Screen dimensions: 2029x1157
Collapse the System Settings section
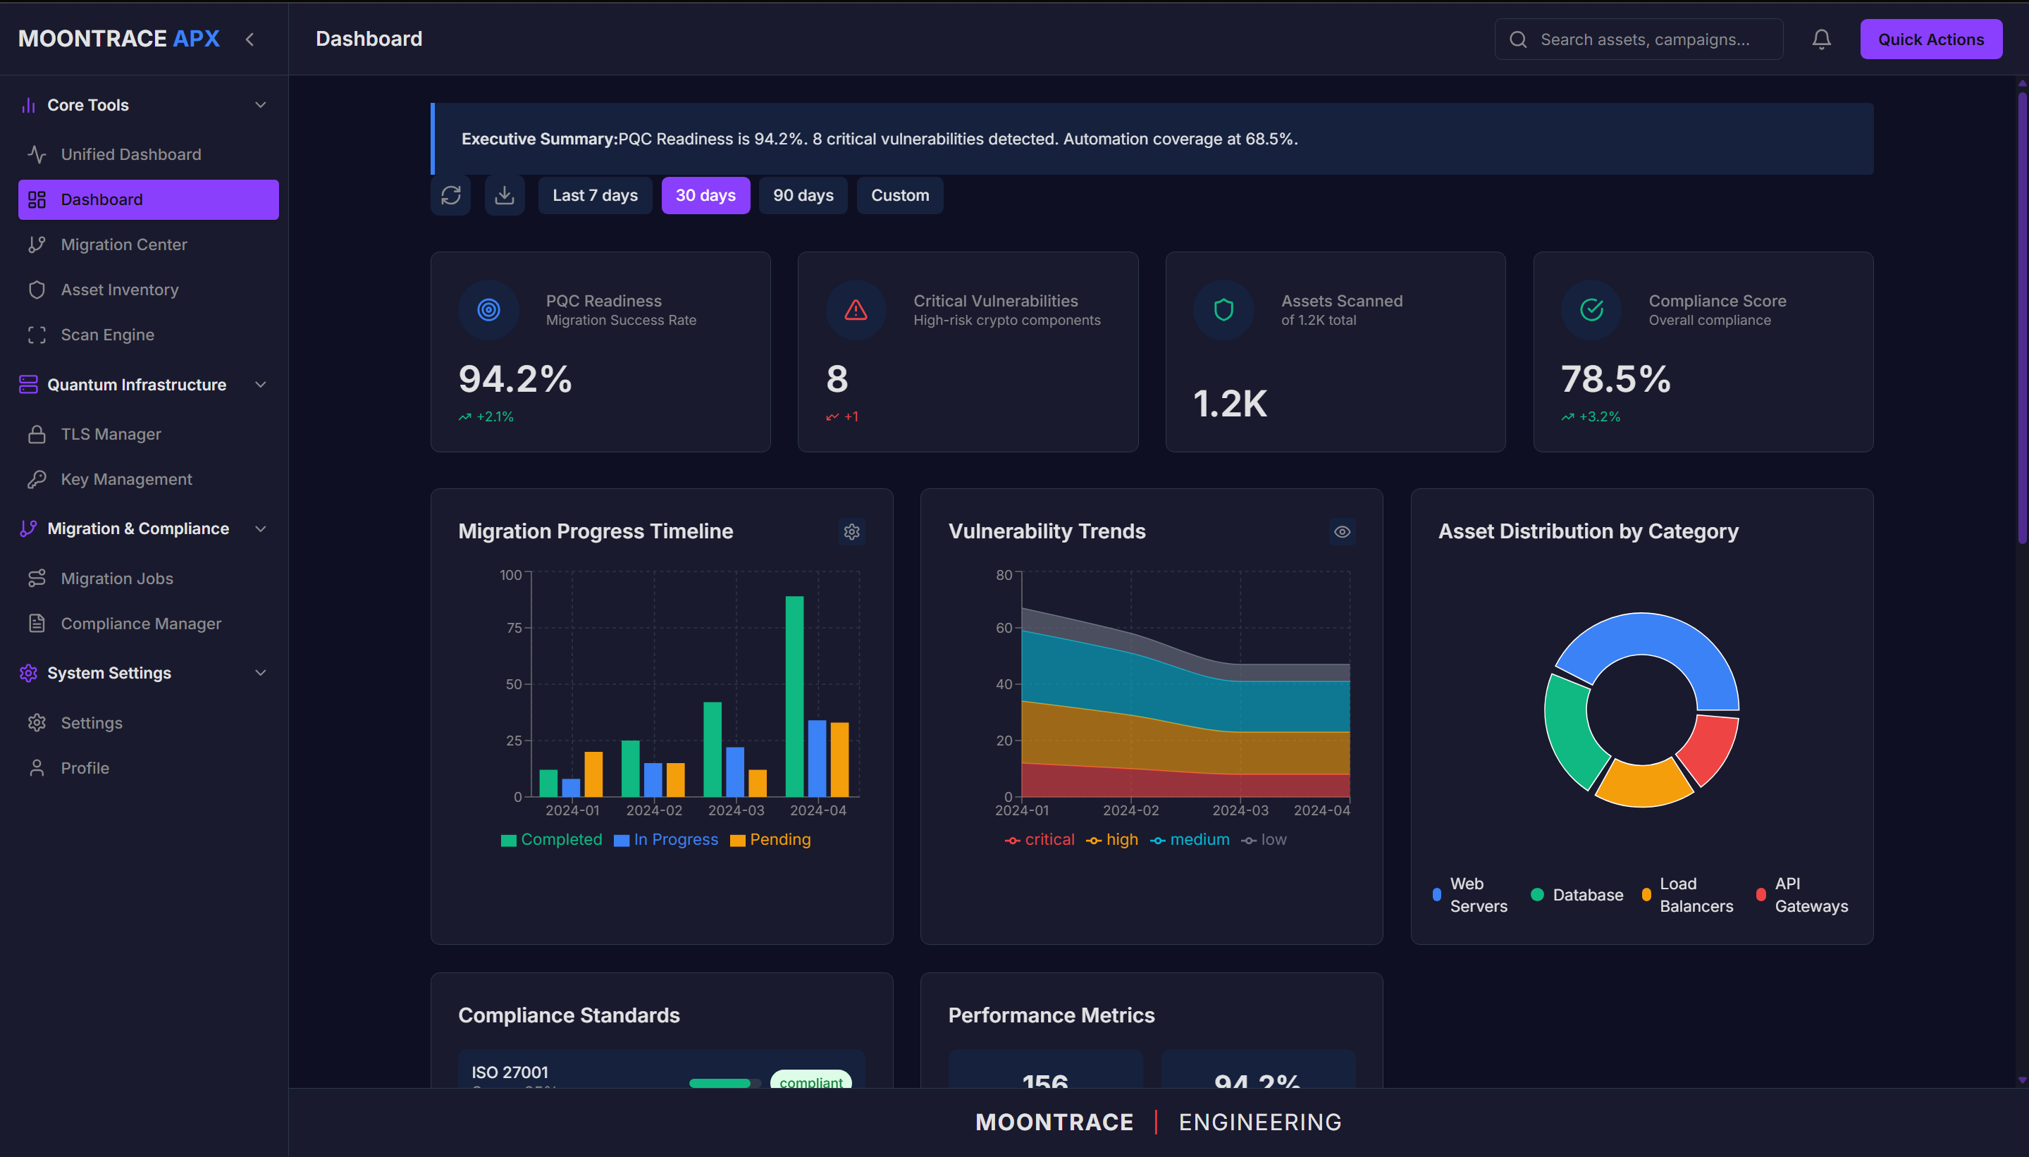[260, 673]
